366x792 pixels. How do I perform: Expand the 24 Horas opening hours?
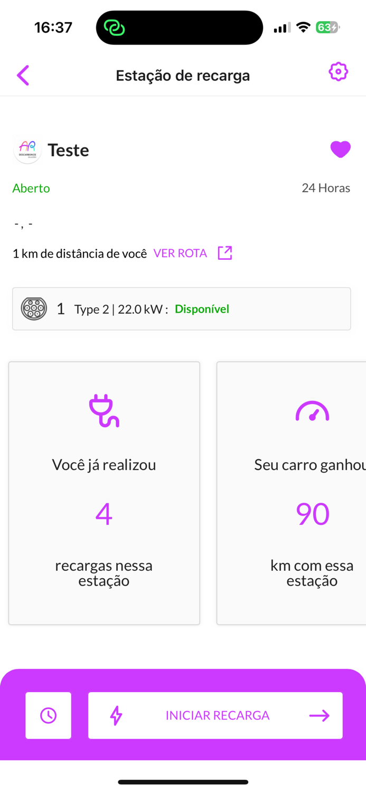click(x=326, y=187)
